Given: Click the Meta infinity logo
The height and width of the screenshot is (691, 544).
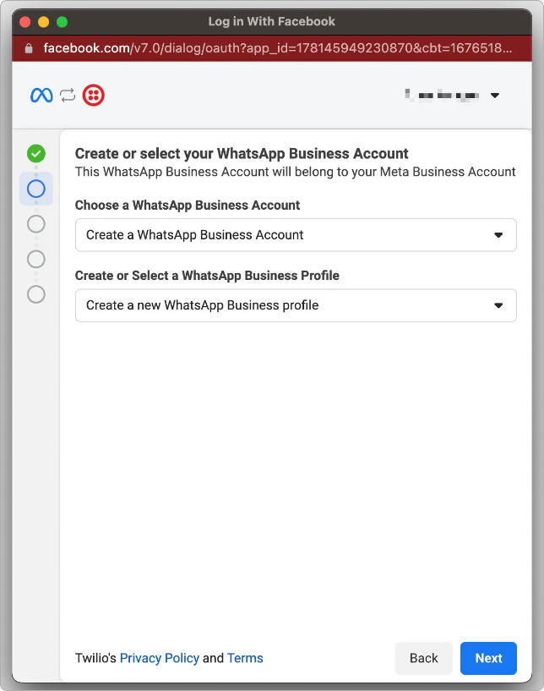Looking at the screenshot, I should pyautogui.click(x=41, y=96).
